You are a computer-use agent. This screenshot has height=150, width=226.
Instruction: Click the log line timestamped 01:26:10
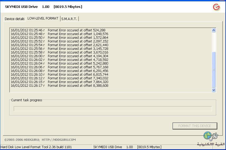59,75
